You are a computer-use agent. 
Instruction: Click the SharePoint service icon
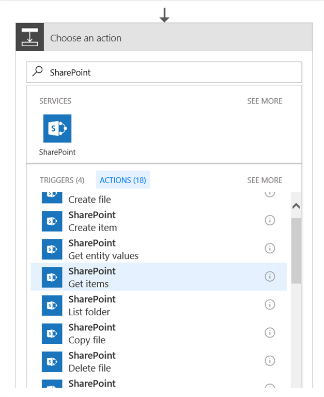[57, 129]
